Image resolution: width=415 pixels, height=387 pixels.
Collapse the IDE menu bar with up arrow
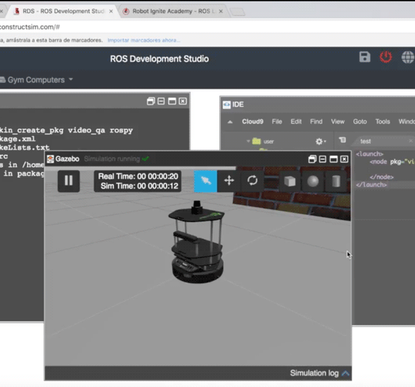tap(230, 122)
